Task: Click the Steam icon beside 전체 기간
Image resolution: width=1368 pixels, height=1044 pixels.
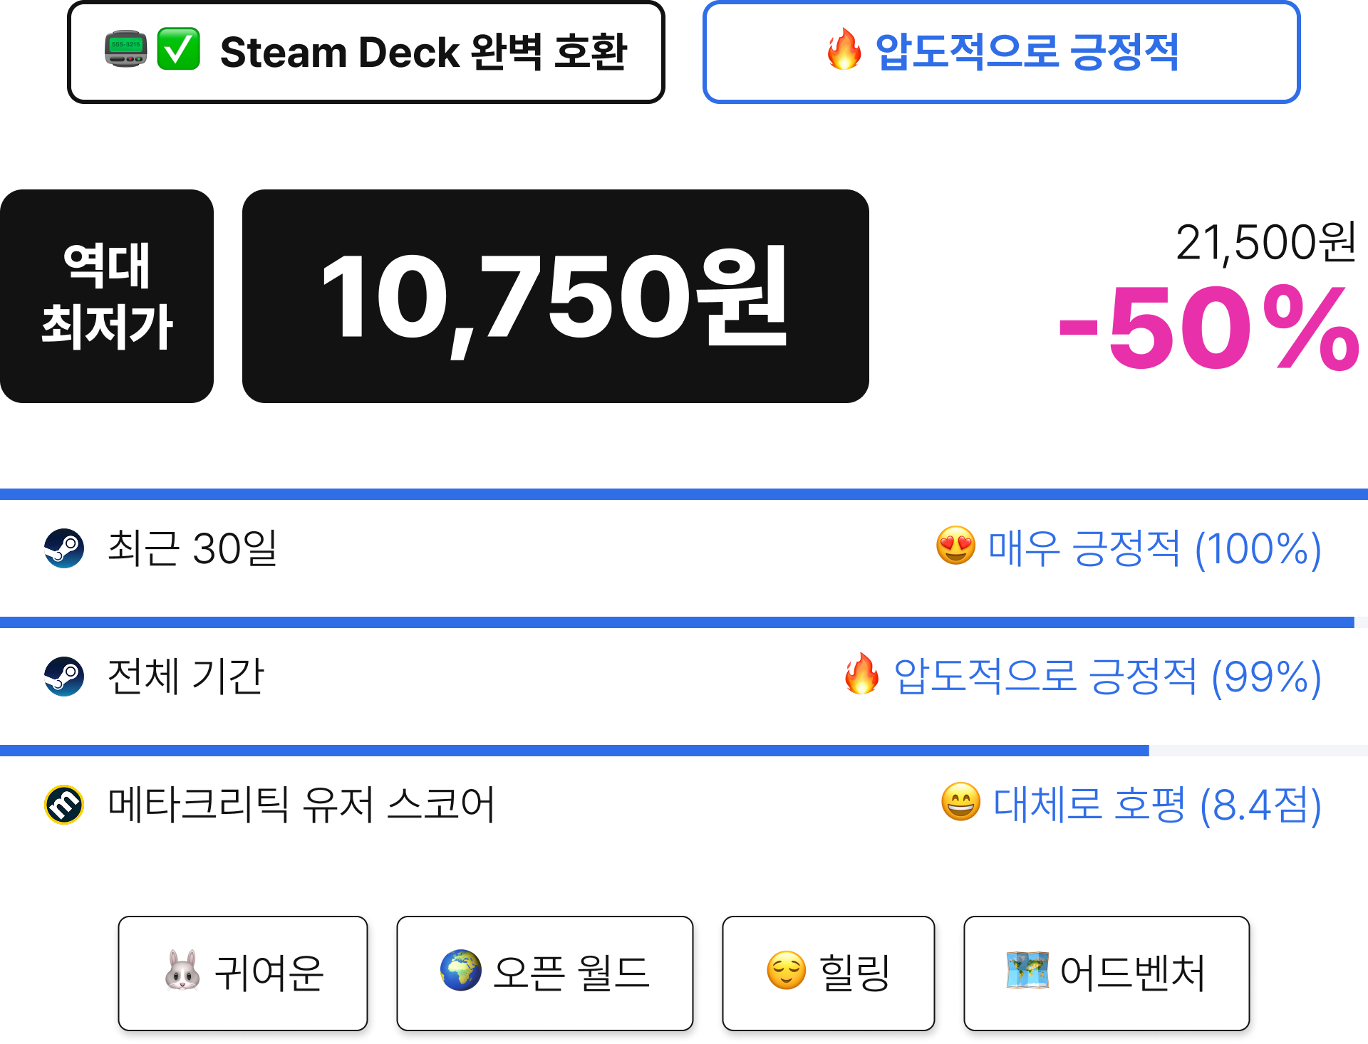Action: pos(64,677)
